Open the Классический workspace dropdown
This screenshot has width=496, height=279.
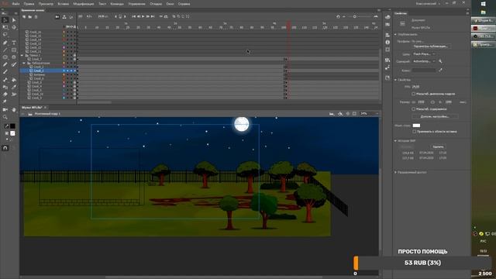pyautogui.click(x=428, y=3)
